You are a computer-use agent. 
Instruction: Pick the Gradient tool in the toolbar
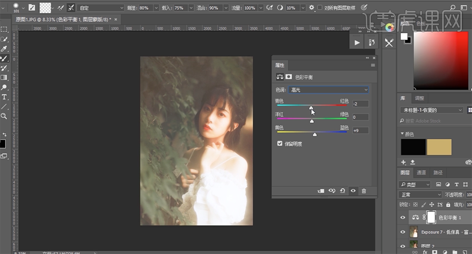(x=4, y=78)
